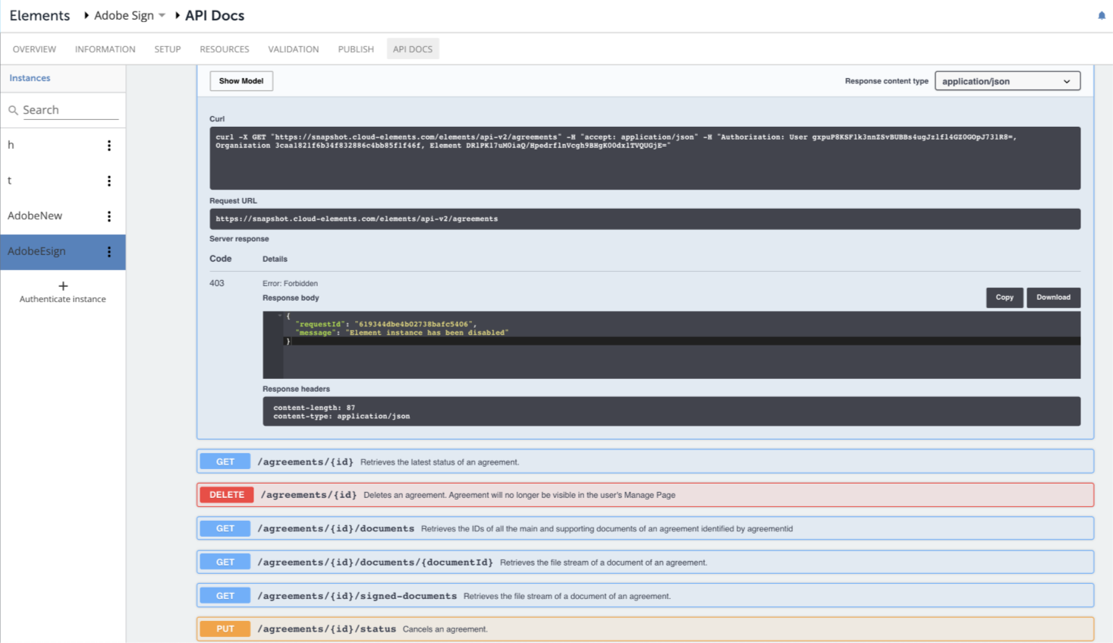The image size is (1113, 643).
Task: Click the Elements breadcrumb link
Action: 39,15
